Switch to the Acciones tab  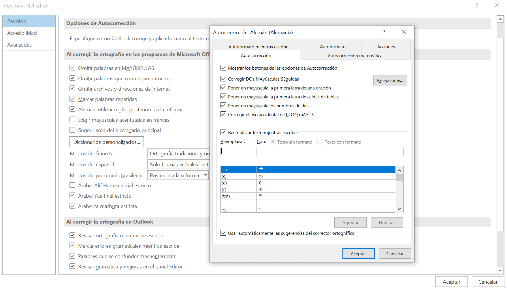[386, 47]
